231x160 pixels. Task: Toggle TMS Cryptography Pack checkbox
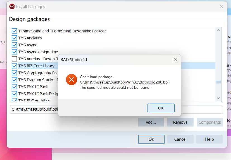[14, 73]
